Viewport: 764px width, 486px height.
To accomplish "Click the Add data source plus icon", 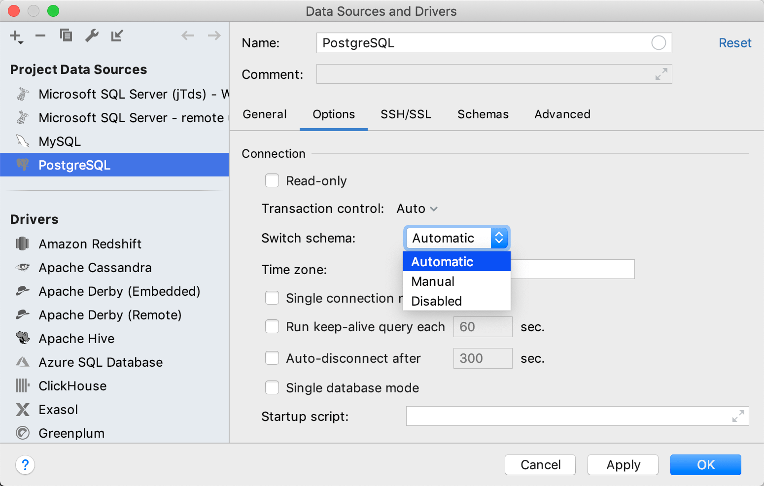I will [x=14, y=35].
